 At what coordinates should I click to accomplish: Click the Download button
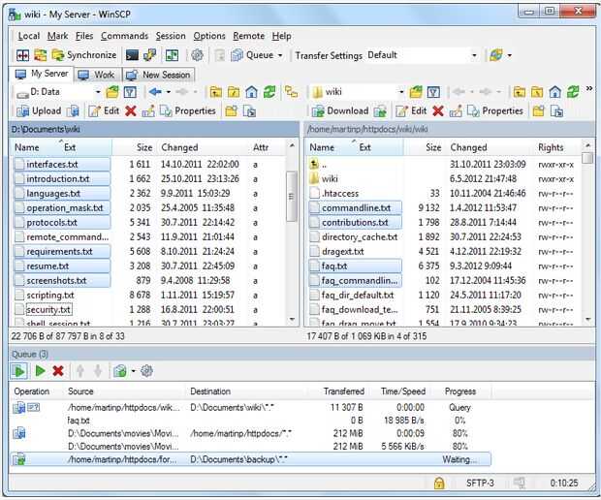tap(340, 111)
